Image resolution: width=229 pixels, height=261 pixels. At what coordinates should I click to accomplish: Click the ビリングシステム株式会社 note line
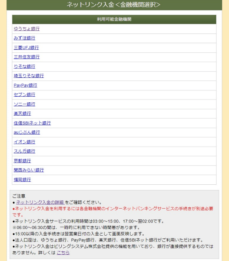click(x=113, y=249)
